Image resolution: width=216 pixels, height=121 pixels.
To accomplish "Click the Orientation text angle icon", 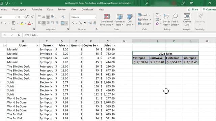I will pos(53,17).
